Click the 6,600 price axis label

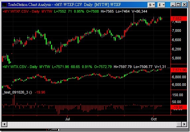tap(176, 40)
